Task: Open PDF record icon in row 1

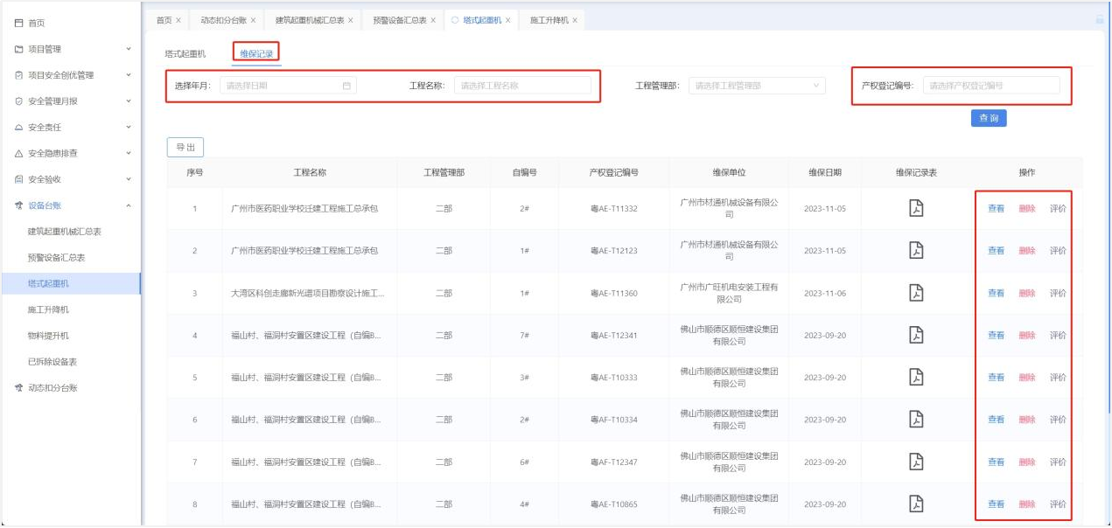Action: (x=916, y=208)
